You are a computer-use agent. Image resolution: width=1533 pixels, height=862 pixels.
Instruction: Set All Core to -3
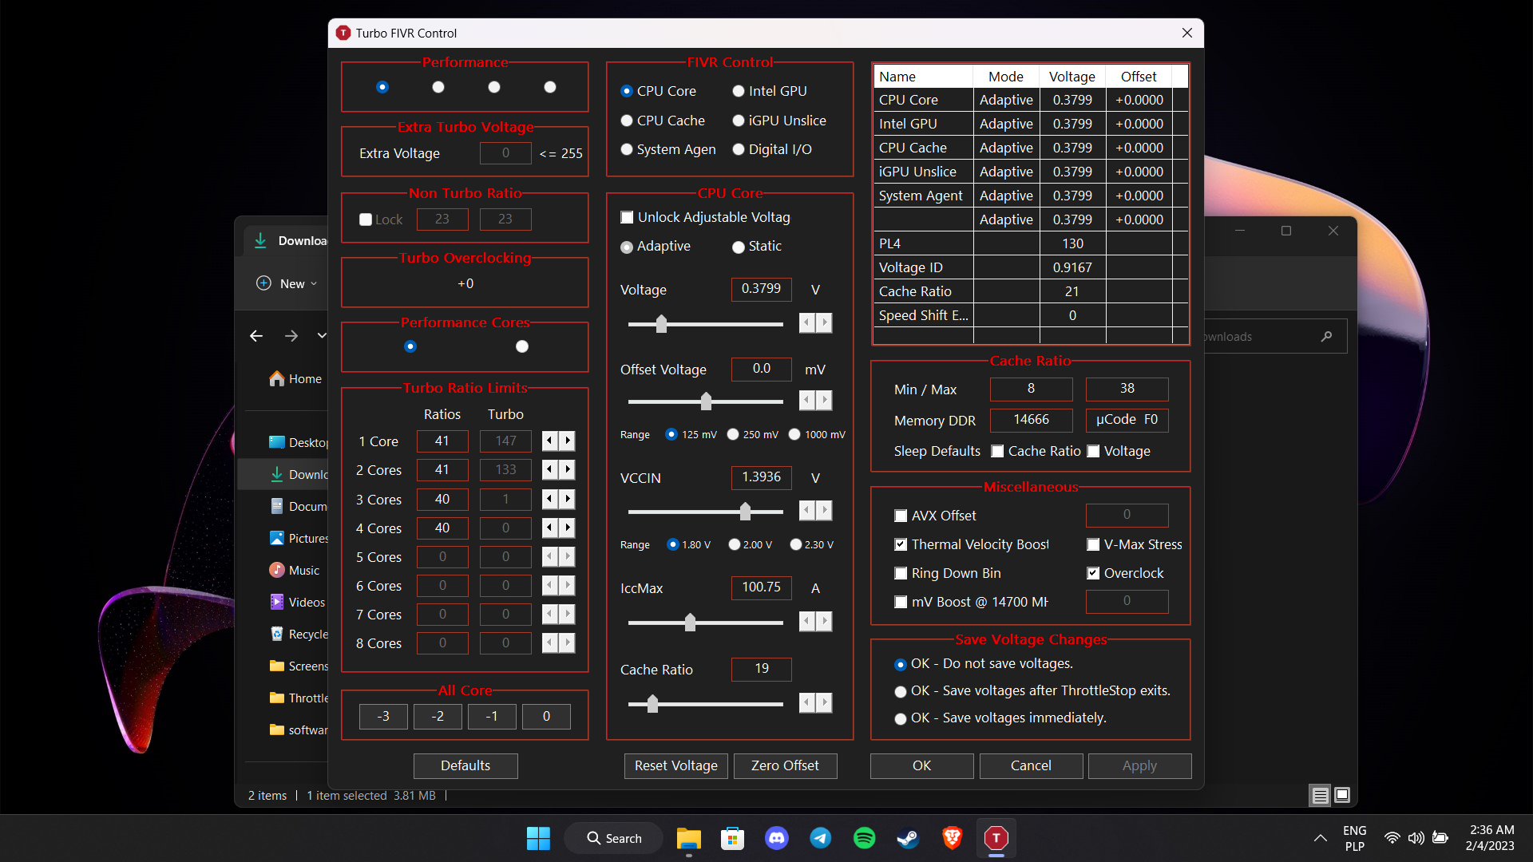pyautogui.click(x=383, y=716)
